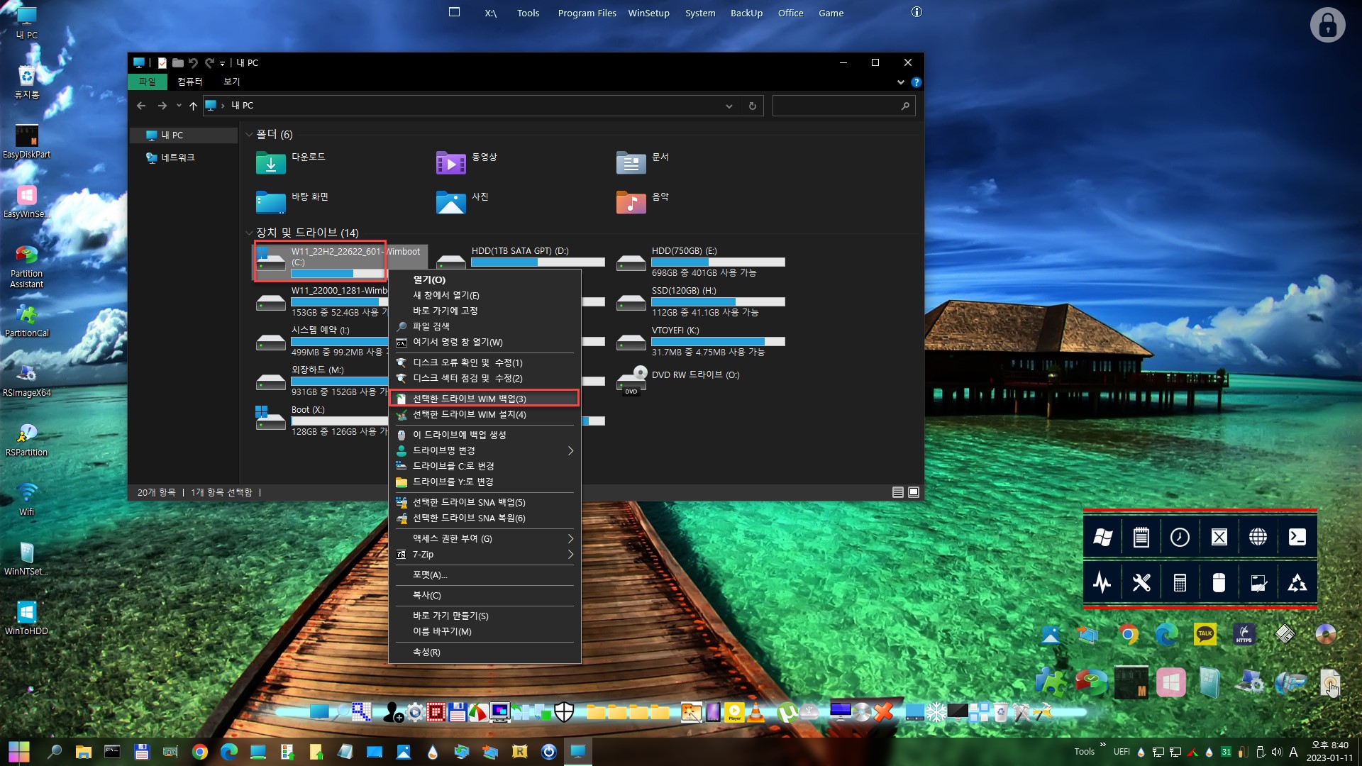The image size is (1362, 766).
Task: Open RSPartition desktop icon
Action: tap(27, 439)
